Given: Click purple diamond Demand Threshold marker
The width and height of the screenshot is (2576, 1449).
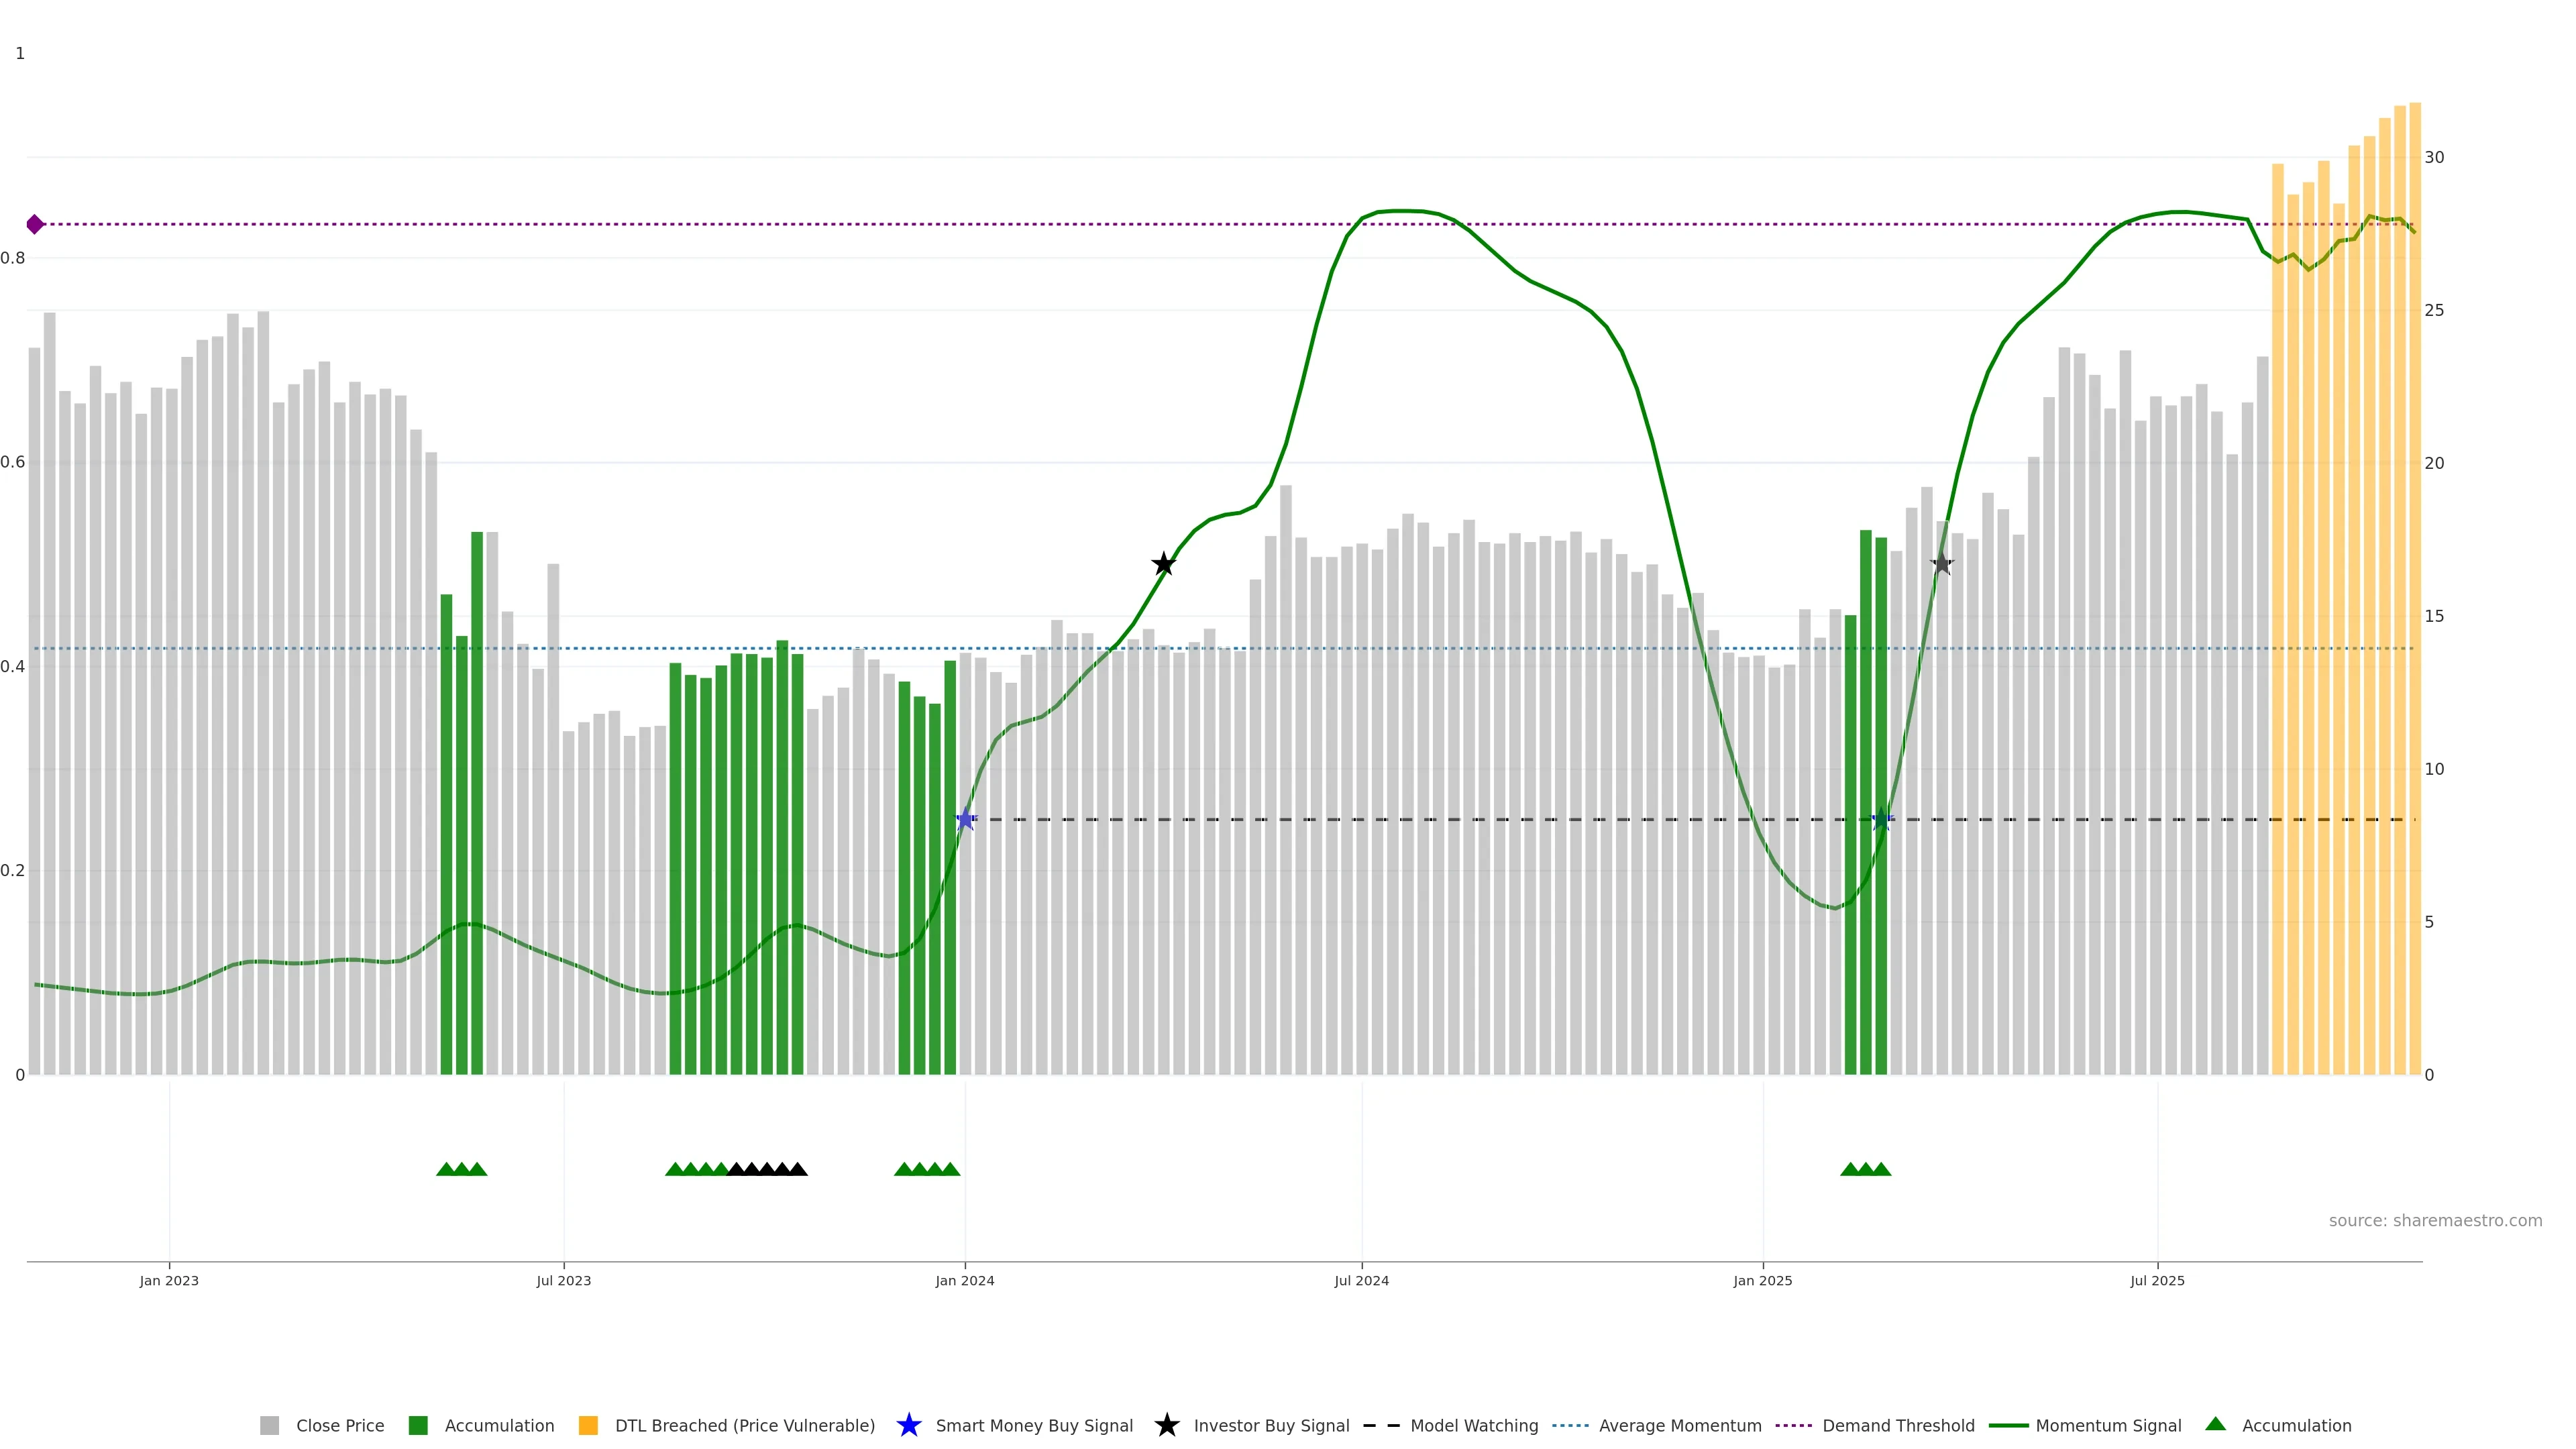Looking at the screenshot, I should click(x=35, y=224).
